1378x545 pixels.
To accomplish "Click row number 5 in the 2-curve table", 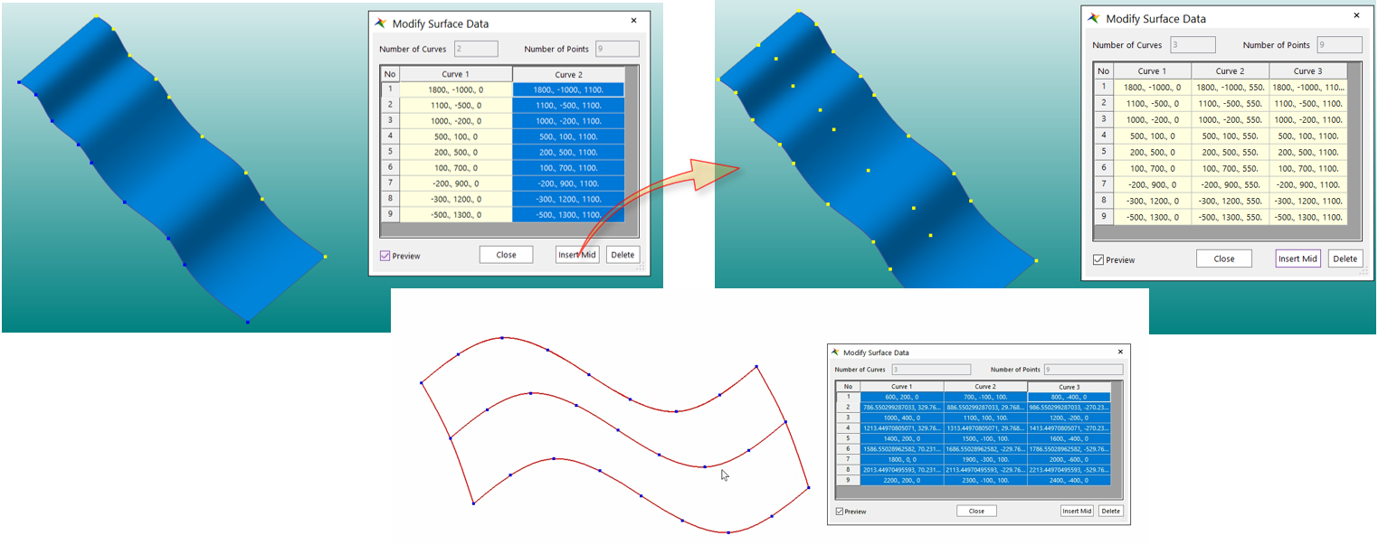I will pyautogui.click(x=390, y=152).
